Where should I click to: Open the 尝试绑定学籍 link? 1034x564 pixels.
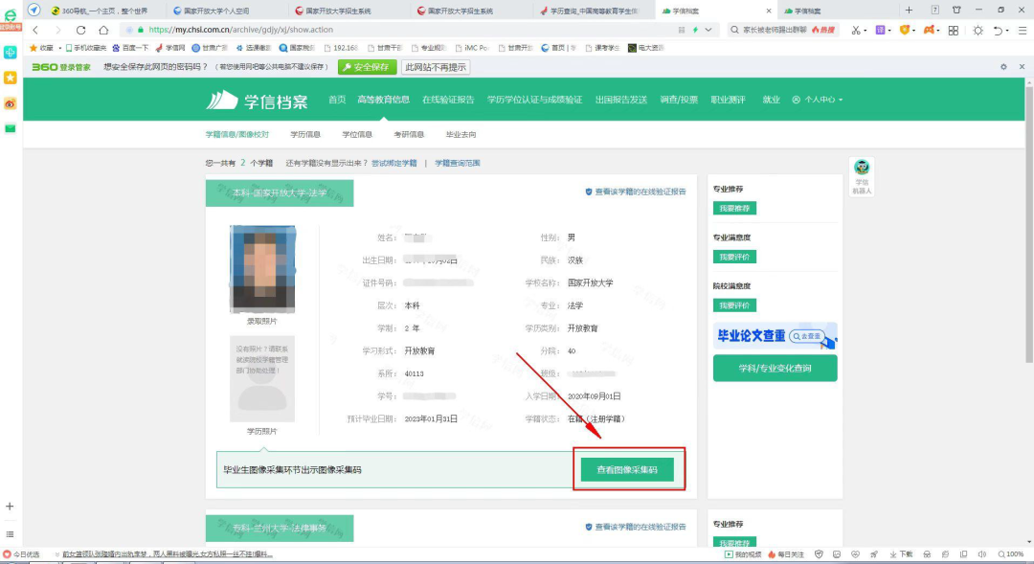pos(393,163)
